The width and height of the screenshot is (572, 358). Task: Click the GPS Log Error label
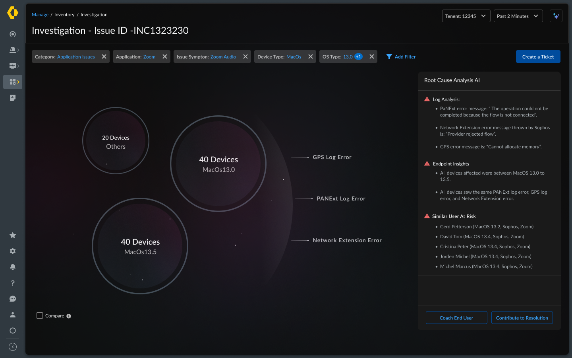point(332,157)
